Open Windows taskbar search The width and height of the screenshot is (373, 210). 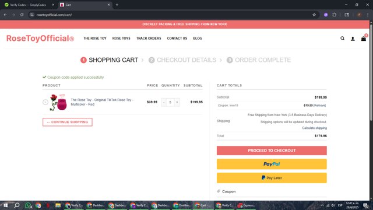coord(17,205)
